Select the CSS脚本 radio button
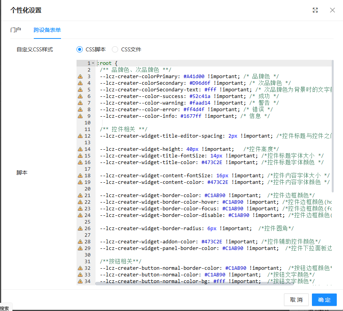This screenshot has height=311, width=343. point(80,49)
